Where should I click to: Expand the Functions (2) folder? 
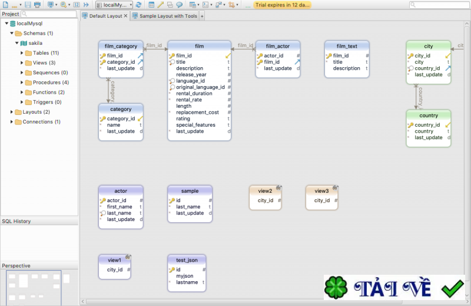(22, 93)
